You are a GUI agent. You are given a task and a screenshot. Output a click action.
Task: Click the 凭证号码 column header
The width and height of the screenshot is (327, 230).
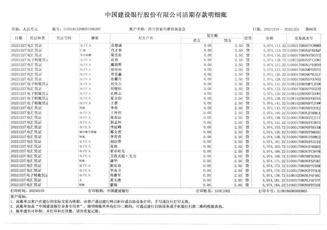click(64, 38)
